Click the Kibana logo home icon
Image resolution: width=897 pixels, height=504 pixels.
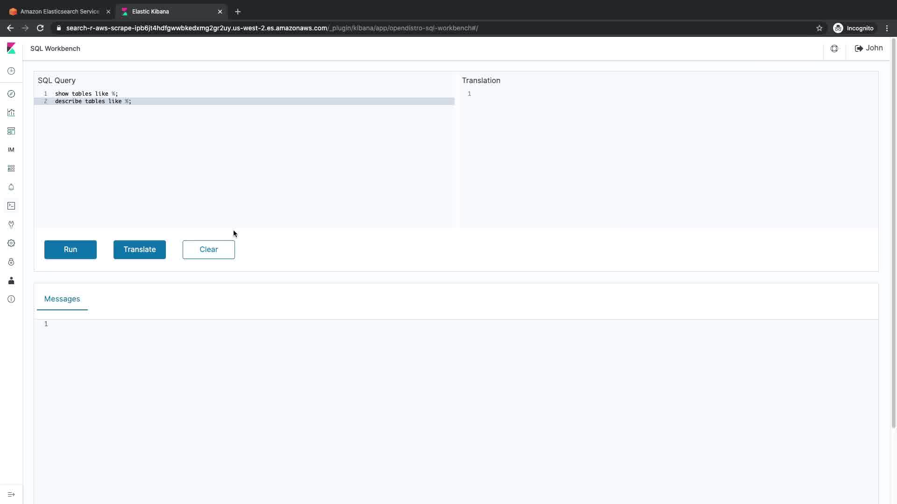11,49
